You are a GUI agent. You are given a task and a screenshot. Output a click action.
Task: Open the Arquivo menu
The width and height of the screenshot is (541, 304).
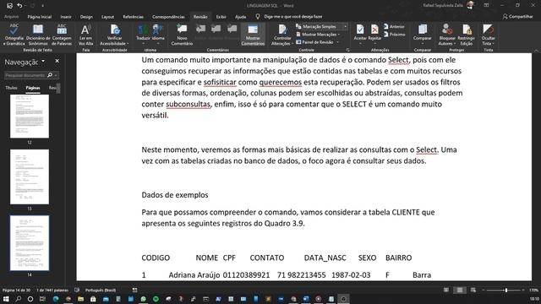click(11, 17)
